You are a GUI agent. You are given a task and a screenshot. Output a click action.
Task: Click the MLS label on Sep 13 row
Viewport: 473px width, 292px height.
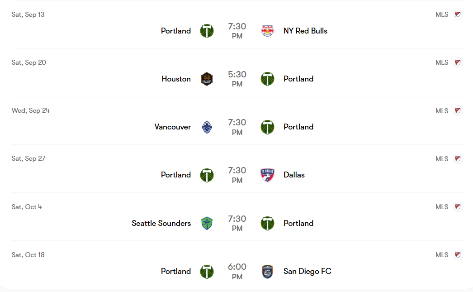(x=442, y=14)
